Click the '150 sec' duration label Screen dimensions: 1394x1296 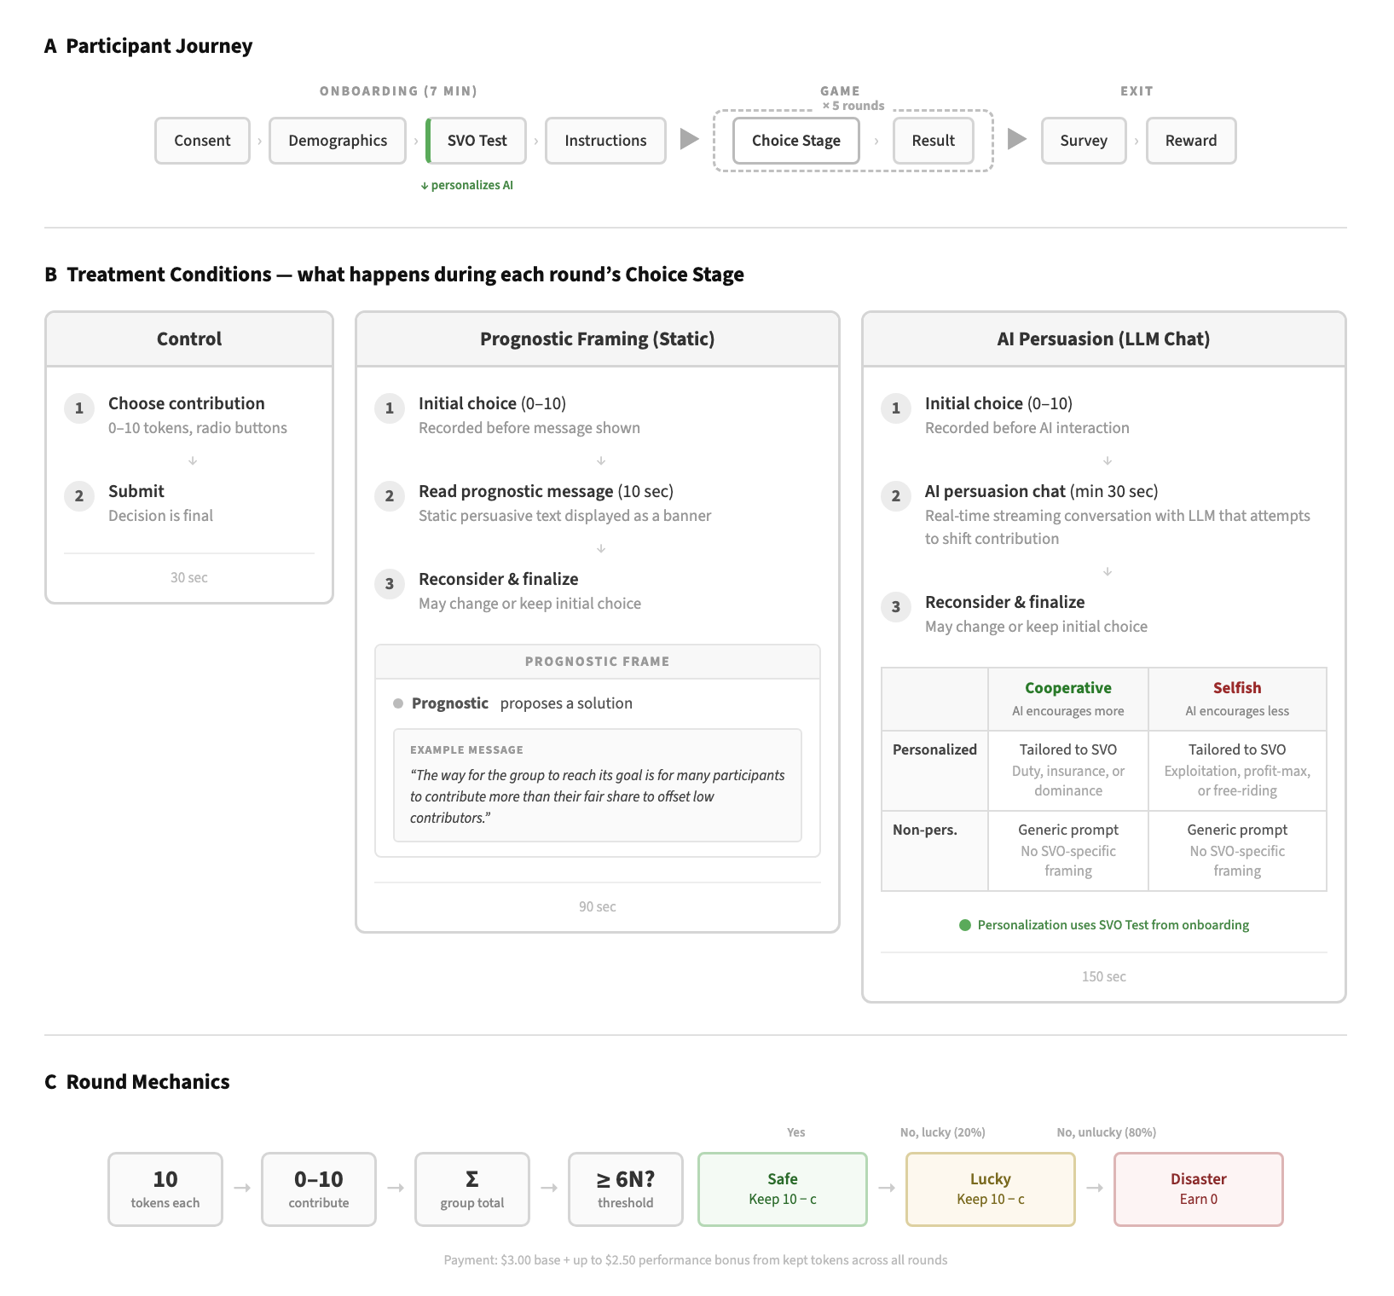tap(1104, 976)
